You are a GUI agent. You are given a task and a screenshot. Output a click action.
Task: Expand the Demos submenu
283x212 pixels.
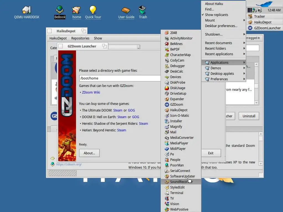click(x=223, y=68)
